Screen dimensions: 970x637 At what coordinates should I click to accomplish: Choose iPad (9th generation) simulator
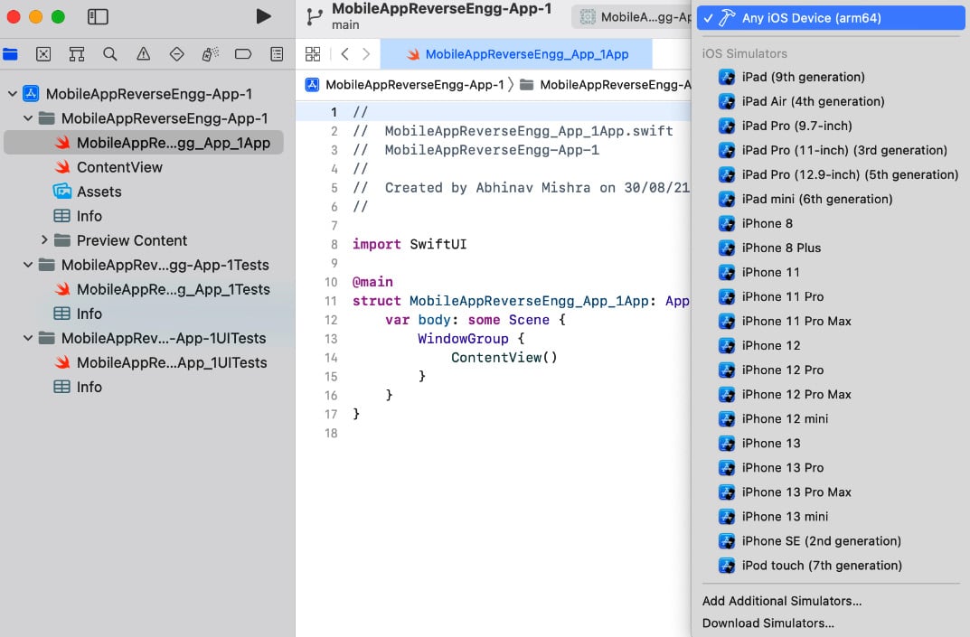tap(831, 77)
